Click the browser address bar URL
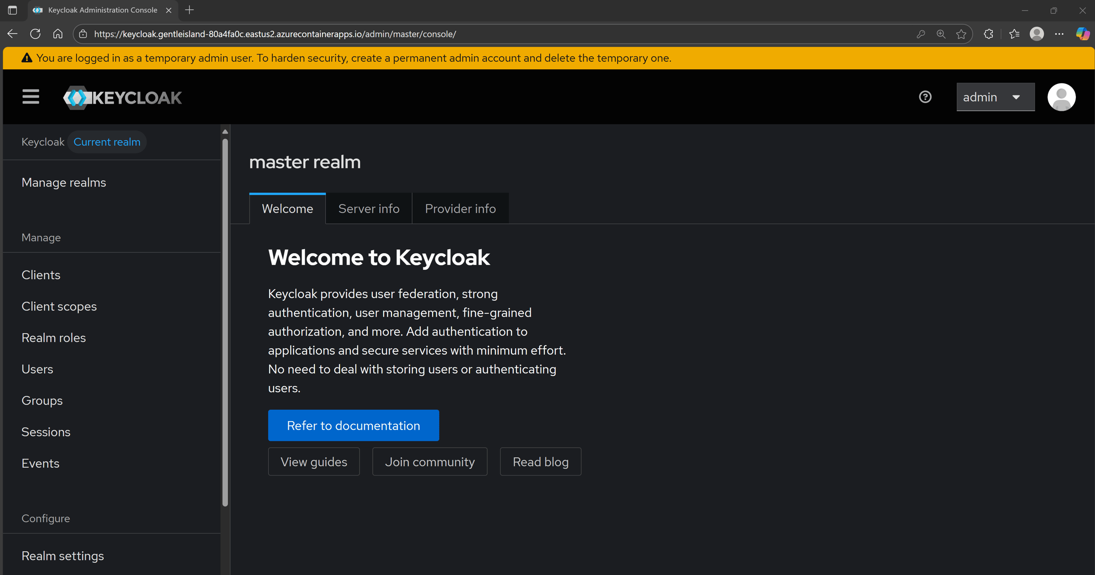The width and height of the screenshot is (1095, 575). (275, 34)
